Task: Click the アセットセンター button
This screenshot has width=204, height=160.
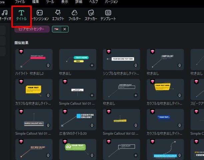Action: [32, 29]
